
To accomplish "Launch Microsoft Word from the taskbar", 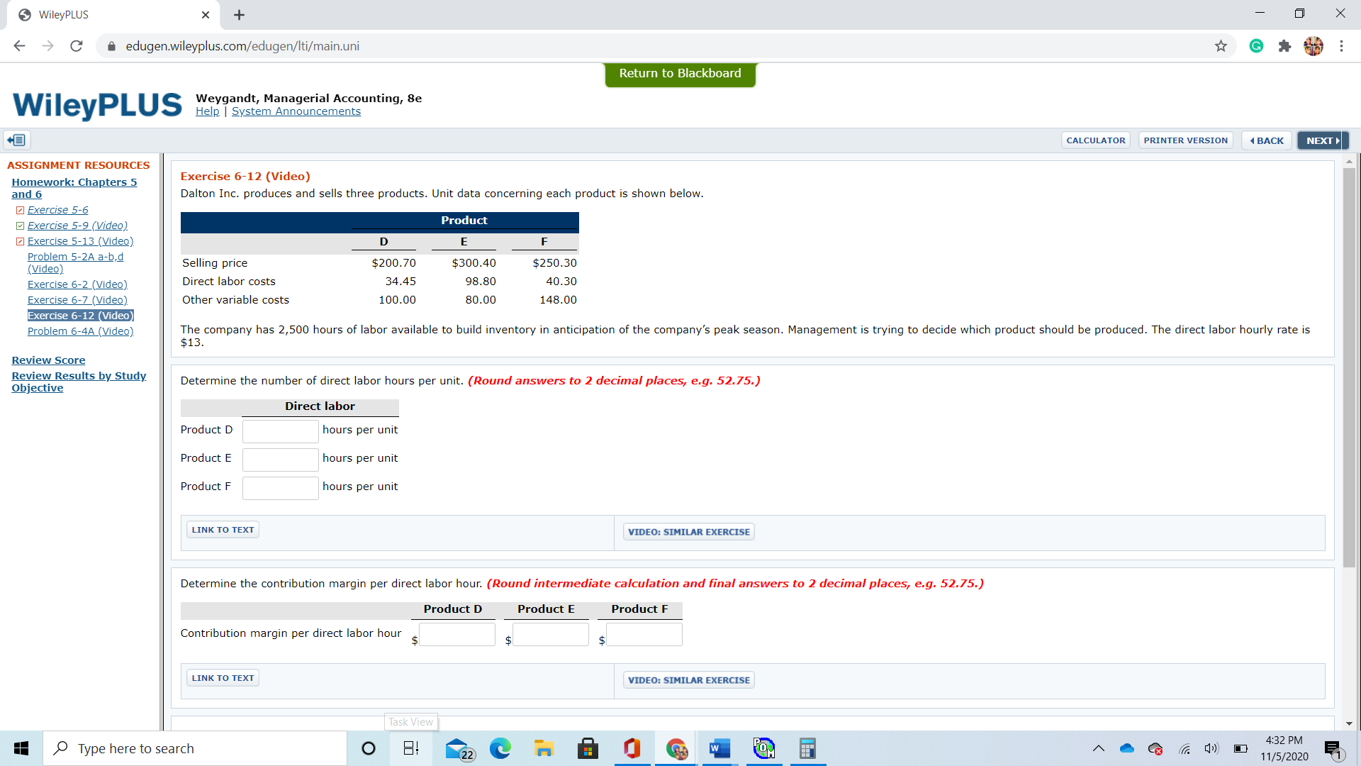I will [719, 748].
